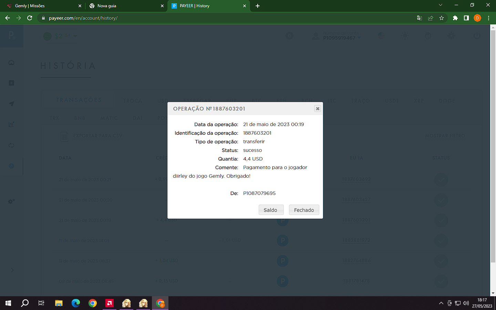Open the gears settings icon in sidebar
Viewport: 496px width, 310px height.
click(11, 201)
